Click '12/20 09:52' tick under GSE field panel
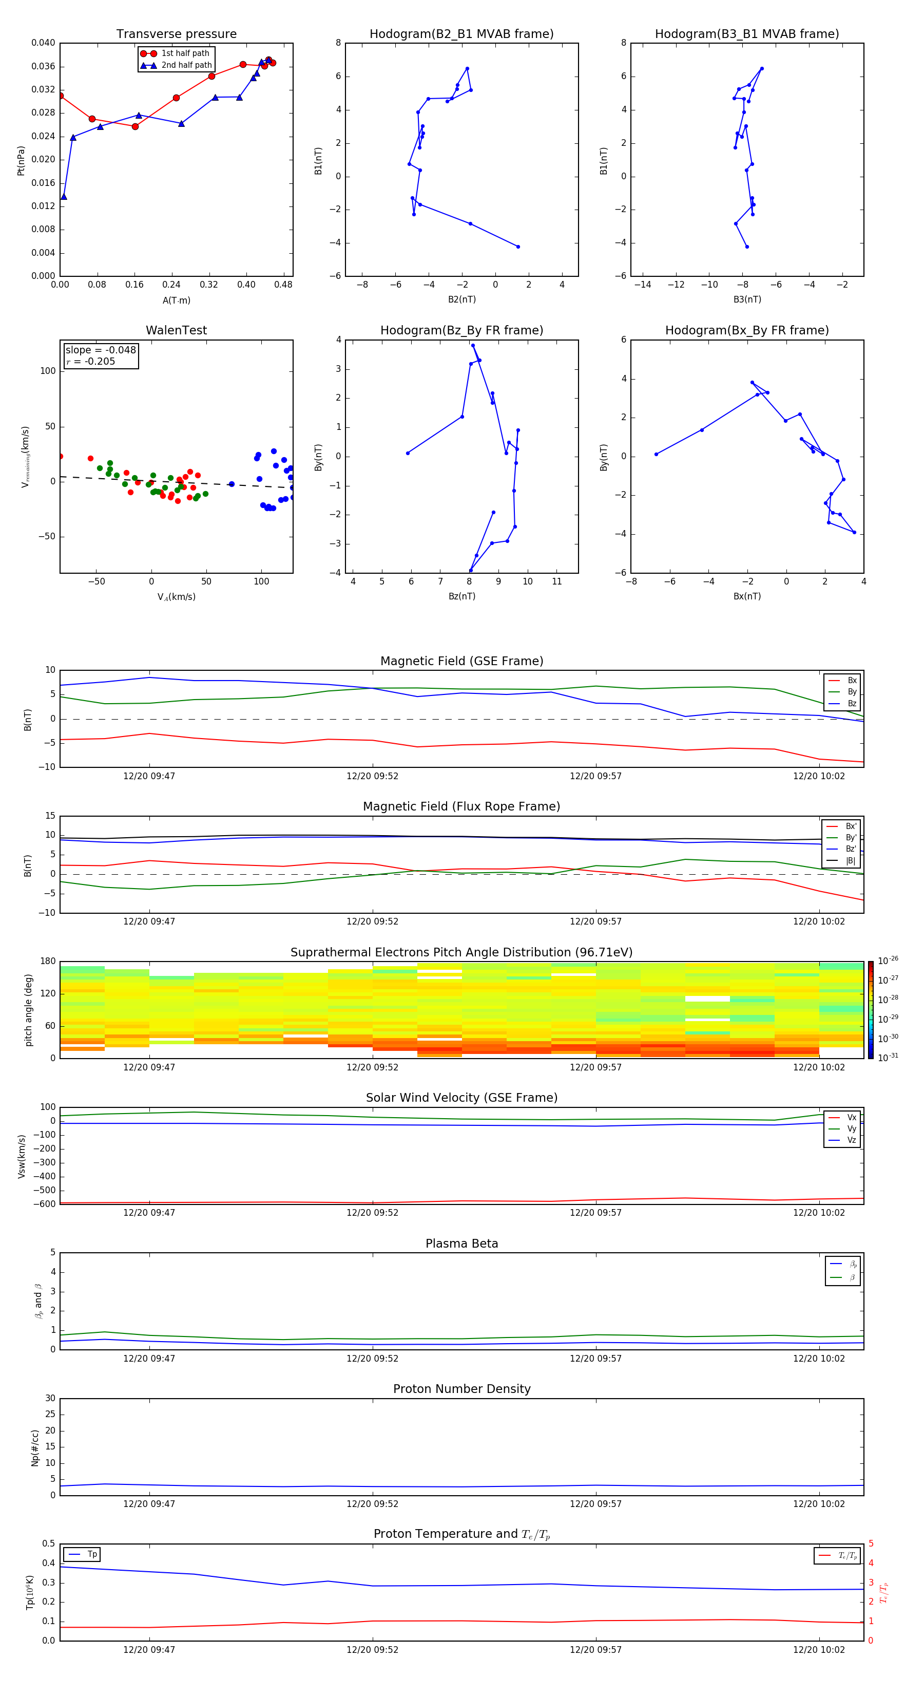Image resolution: width=924 pixels, height=1695 pixels. coord(372,777)
